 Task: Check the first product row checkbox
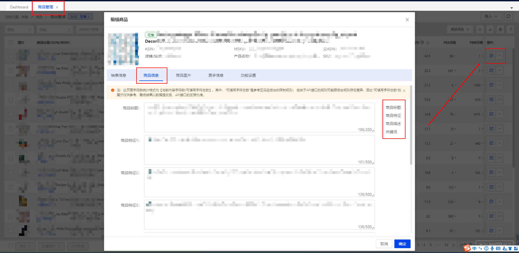pyautogui.click(x=11, y=56)
